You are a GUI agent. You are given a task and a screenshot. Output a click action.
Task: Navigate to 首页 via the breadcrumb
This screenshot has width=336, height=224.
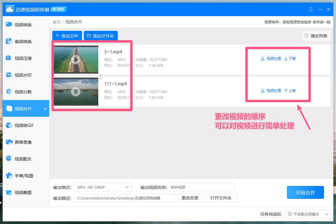tap(57, 22)
